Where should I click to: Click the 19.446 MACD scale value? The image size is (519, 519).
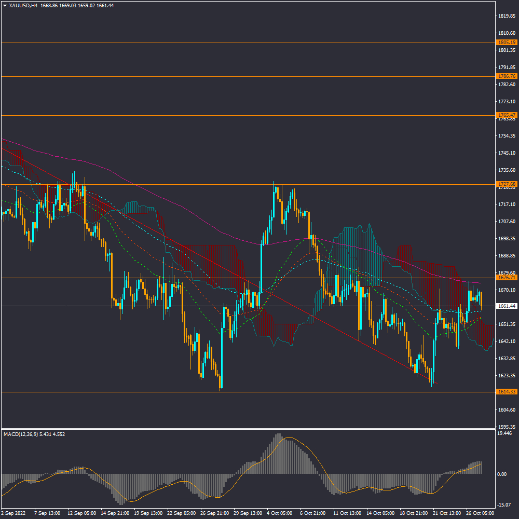point(504,433)
